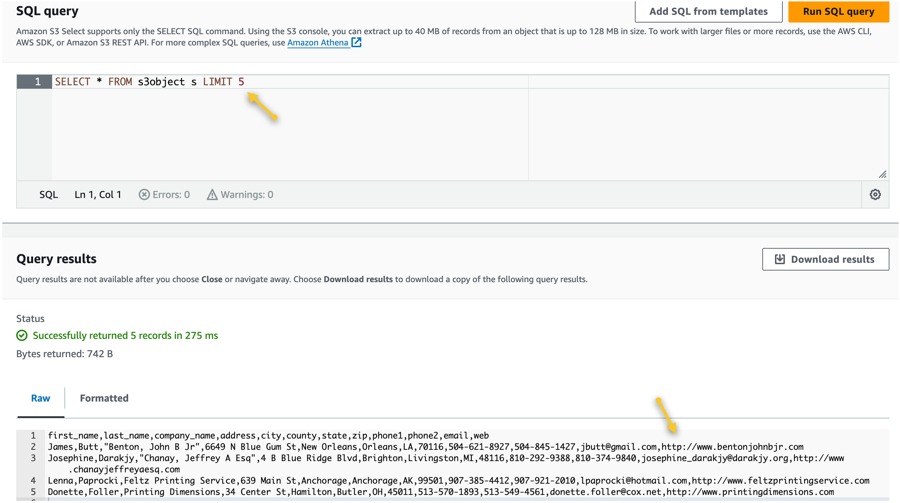This screenshot has width=900, height=503.
Task: Click the SQL language status label
Action: pyautogui.click(x=49, y=194)
